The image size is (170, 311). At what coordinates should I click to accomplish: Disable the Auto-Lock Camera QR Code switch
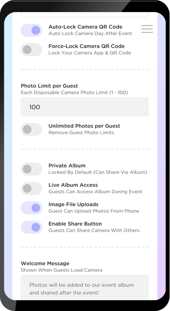tap(31, 30)
